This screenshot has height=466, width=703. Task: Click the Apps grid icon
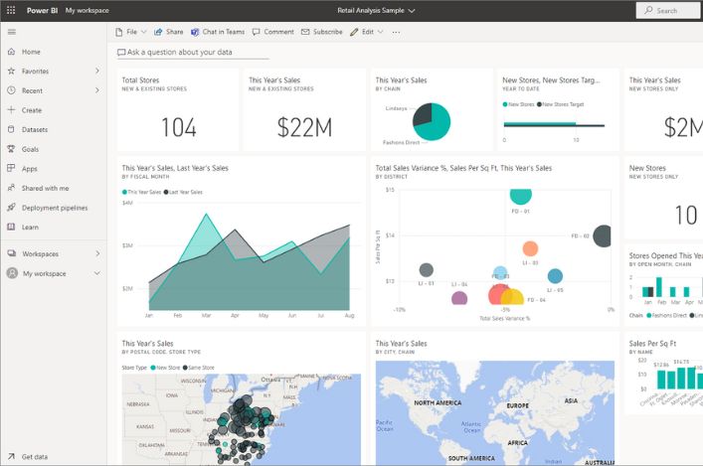click(12, 169)
